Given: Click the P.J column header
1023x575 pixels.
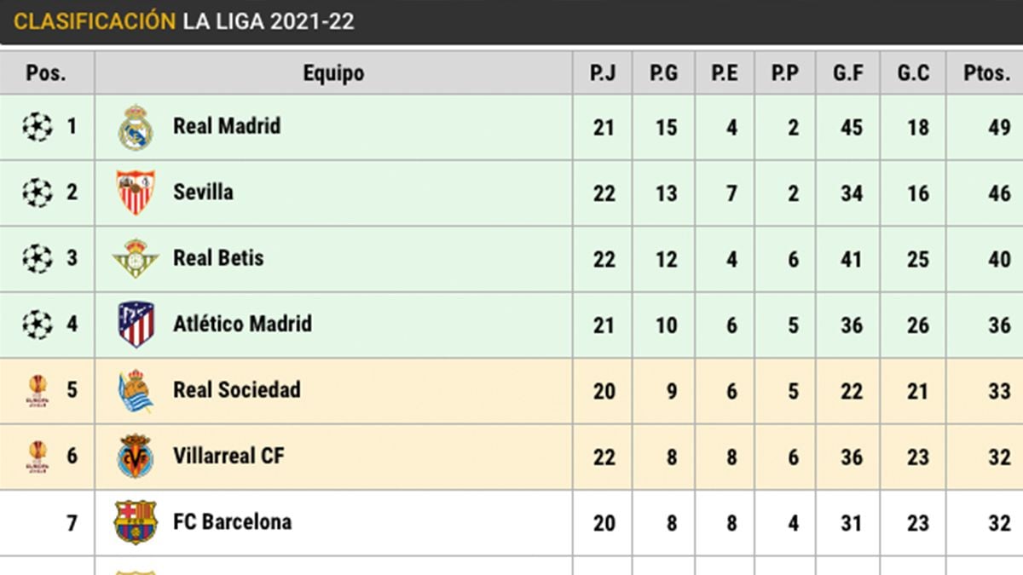Looking at the screenshot, I should point(603,73).
